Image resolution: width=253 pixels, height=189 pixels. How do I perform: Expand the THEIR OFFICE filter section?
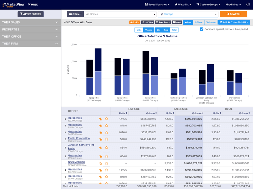(x=31, y=36)
